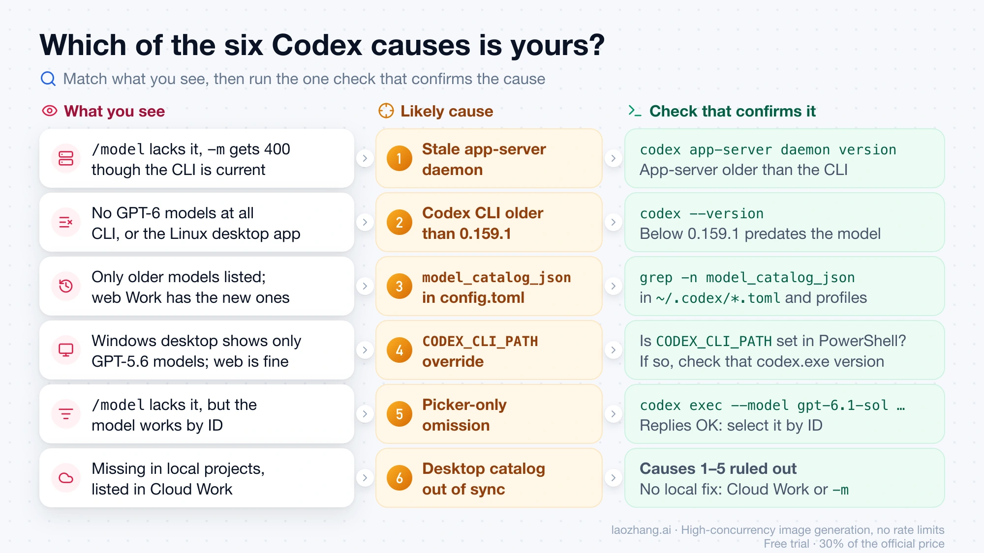984x553 pixels.
Task: Click the 'in ~/.codex/*.toml and profiles' line
Action: coord(753,298)
